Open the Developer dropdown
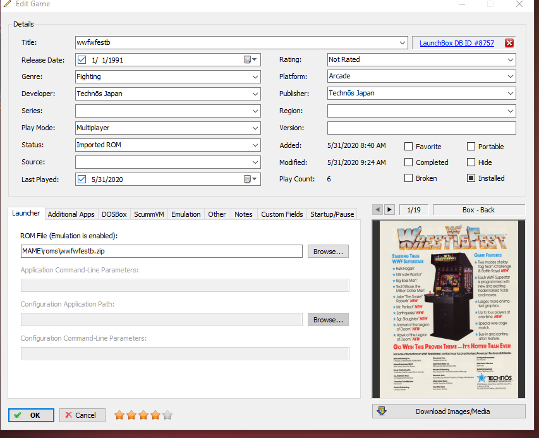 pyautogui.click(x=255, y=94)
